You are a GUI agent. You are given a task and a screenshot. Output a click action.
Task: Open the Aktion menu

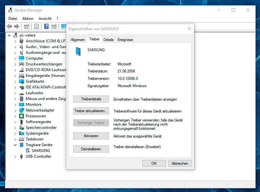(28, 19)
